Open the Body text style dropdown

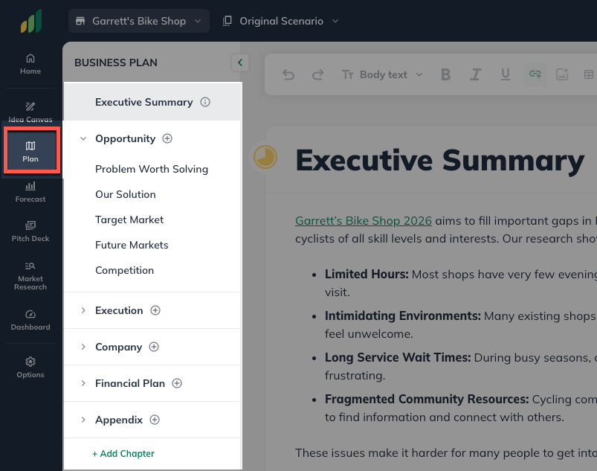tap(383, 74)
